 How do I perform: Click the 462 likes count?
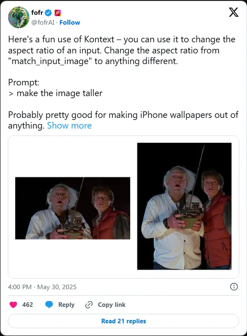click(28, 305)
